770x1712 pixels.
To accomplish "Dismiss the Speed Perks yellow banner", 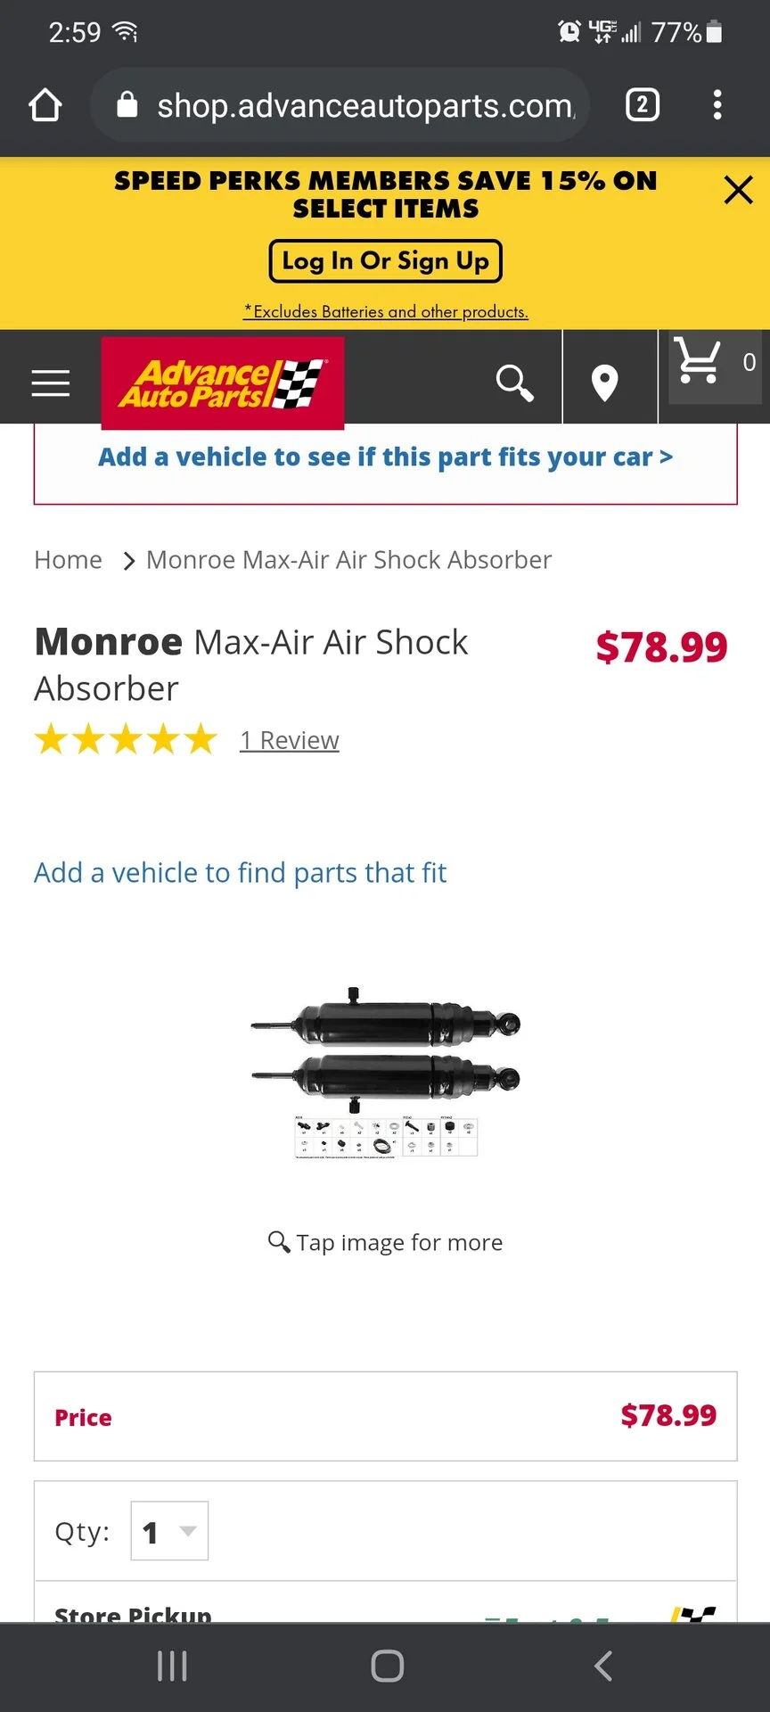I will coord(738,190).
